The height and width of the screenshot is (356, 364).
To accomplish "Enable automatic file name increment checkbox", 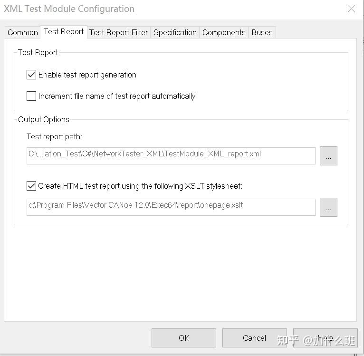I will pos(32,96).
